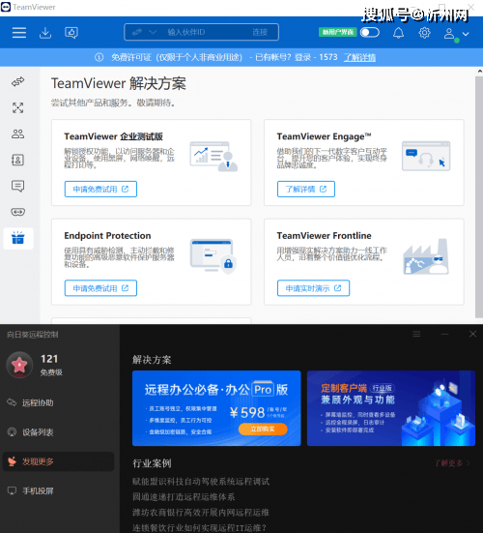Click the 免费版 label under username 121

pos(51,372)
